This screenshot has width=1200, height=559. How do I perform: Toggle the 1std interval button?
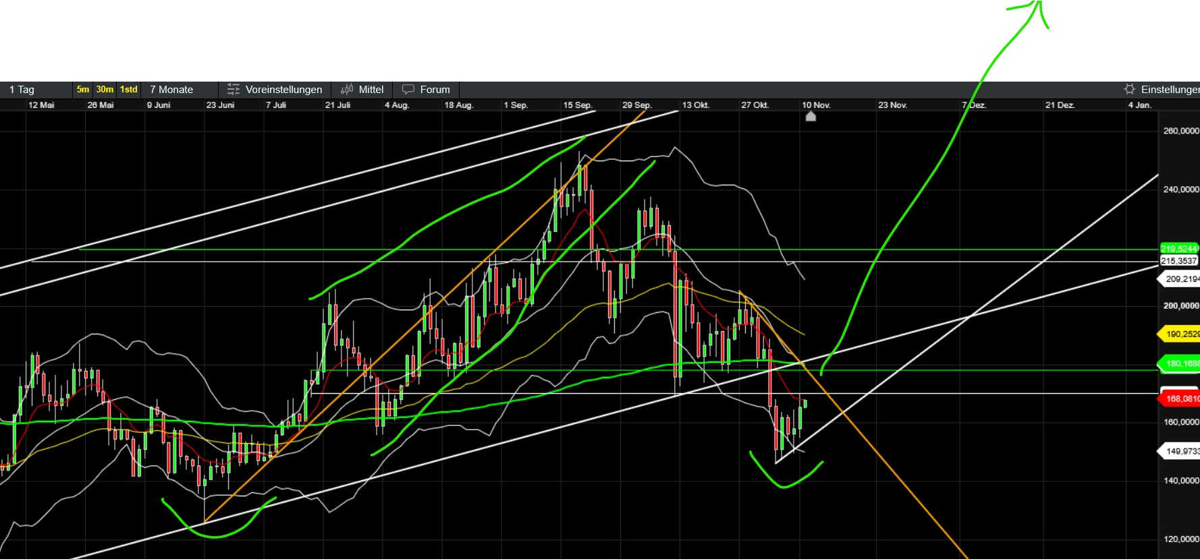tap(128, 90)
